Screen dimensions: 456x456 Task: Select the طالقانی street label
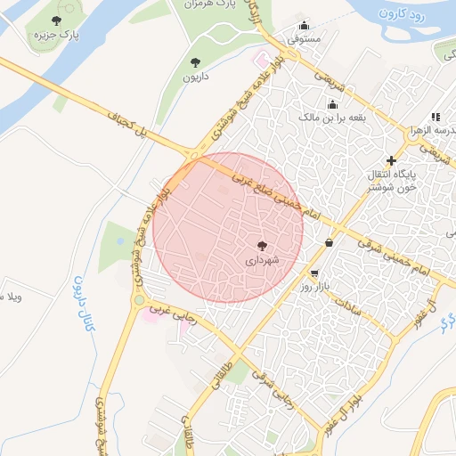pyautogui.click(x=221, y=375)
